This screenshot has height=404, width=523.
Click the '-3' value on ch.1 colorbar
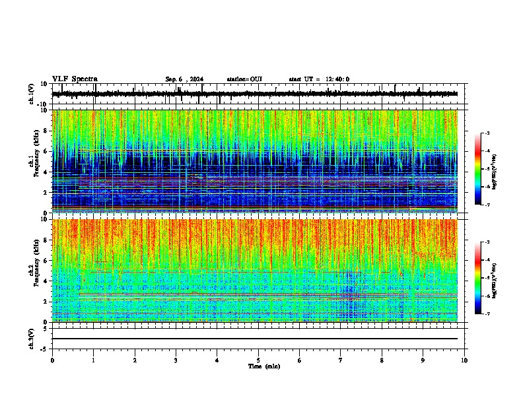pyautogui.click(x=487, y=133)
